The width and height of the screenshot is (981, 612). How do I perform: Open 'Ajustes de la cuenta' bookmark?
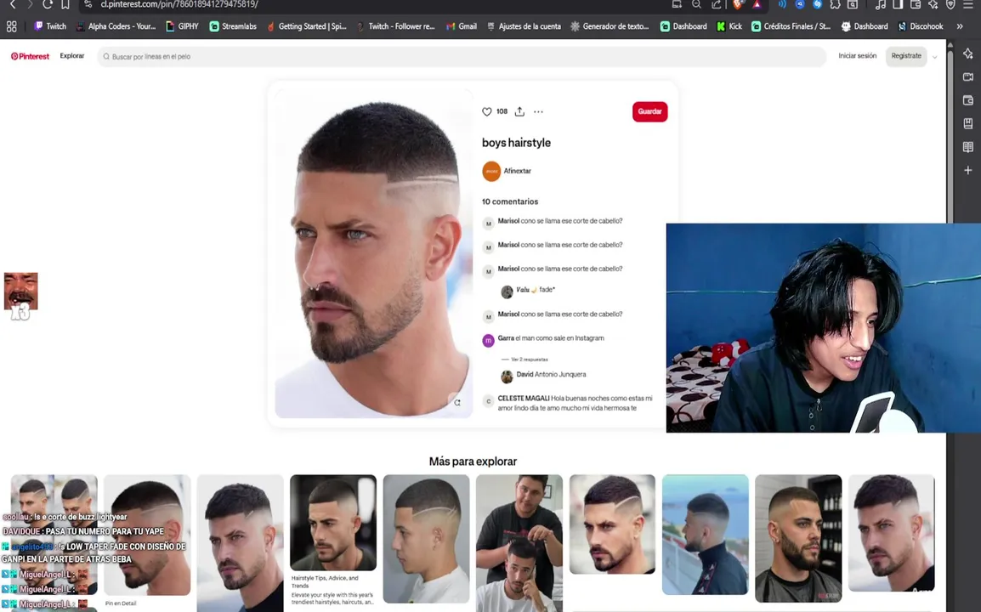524,26
